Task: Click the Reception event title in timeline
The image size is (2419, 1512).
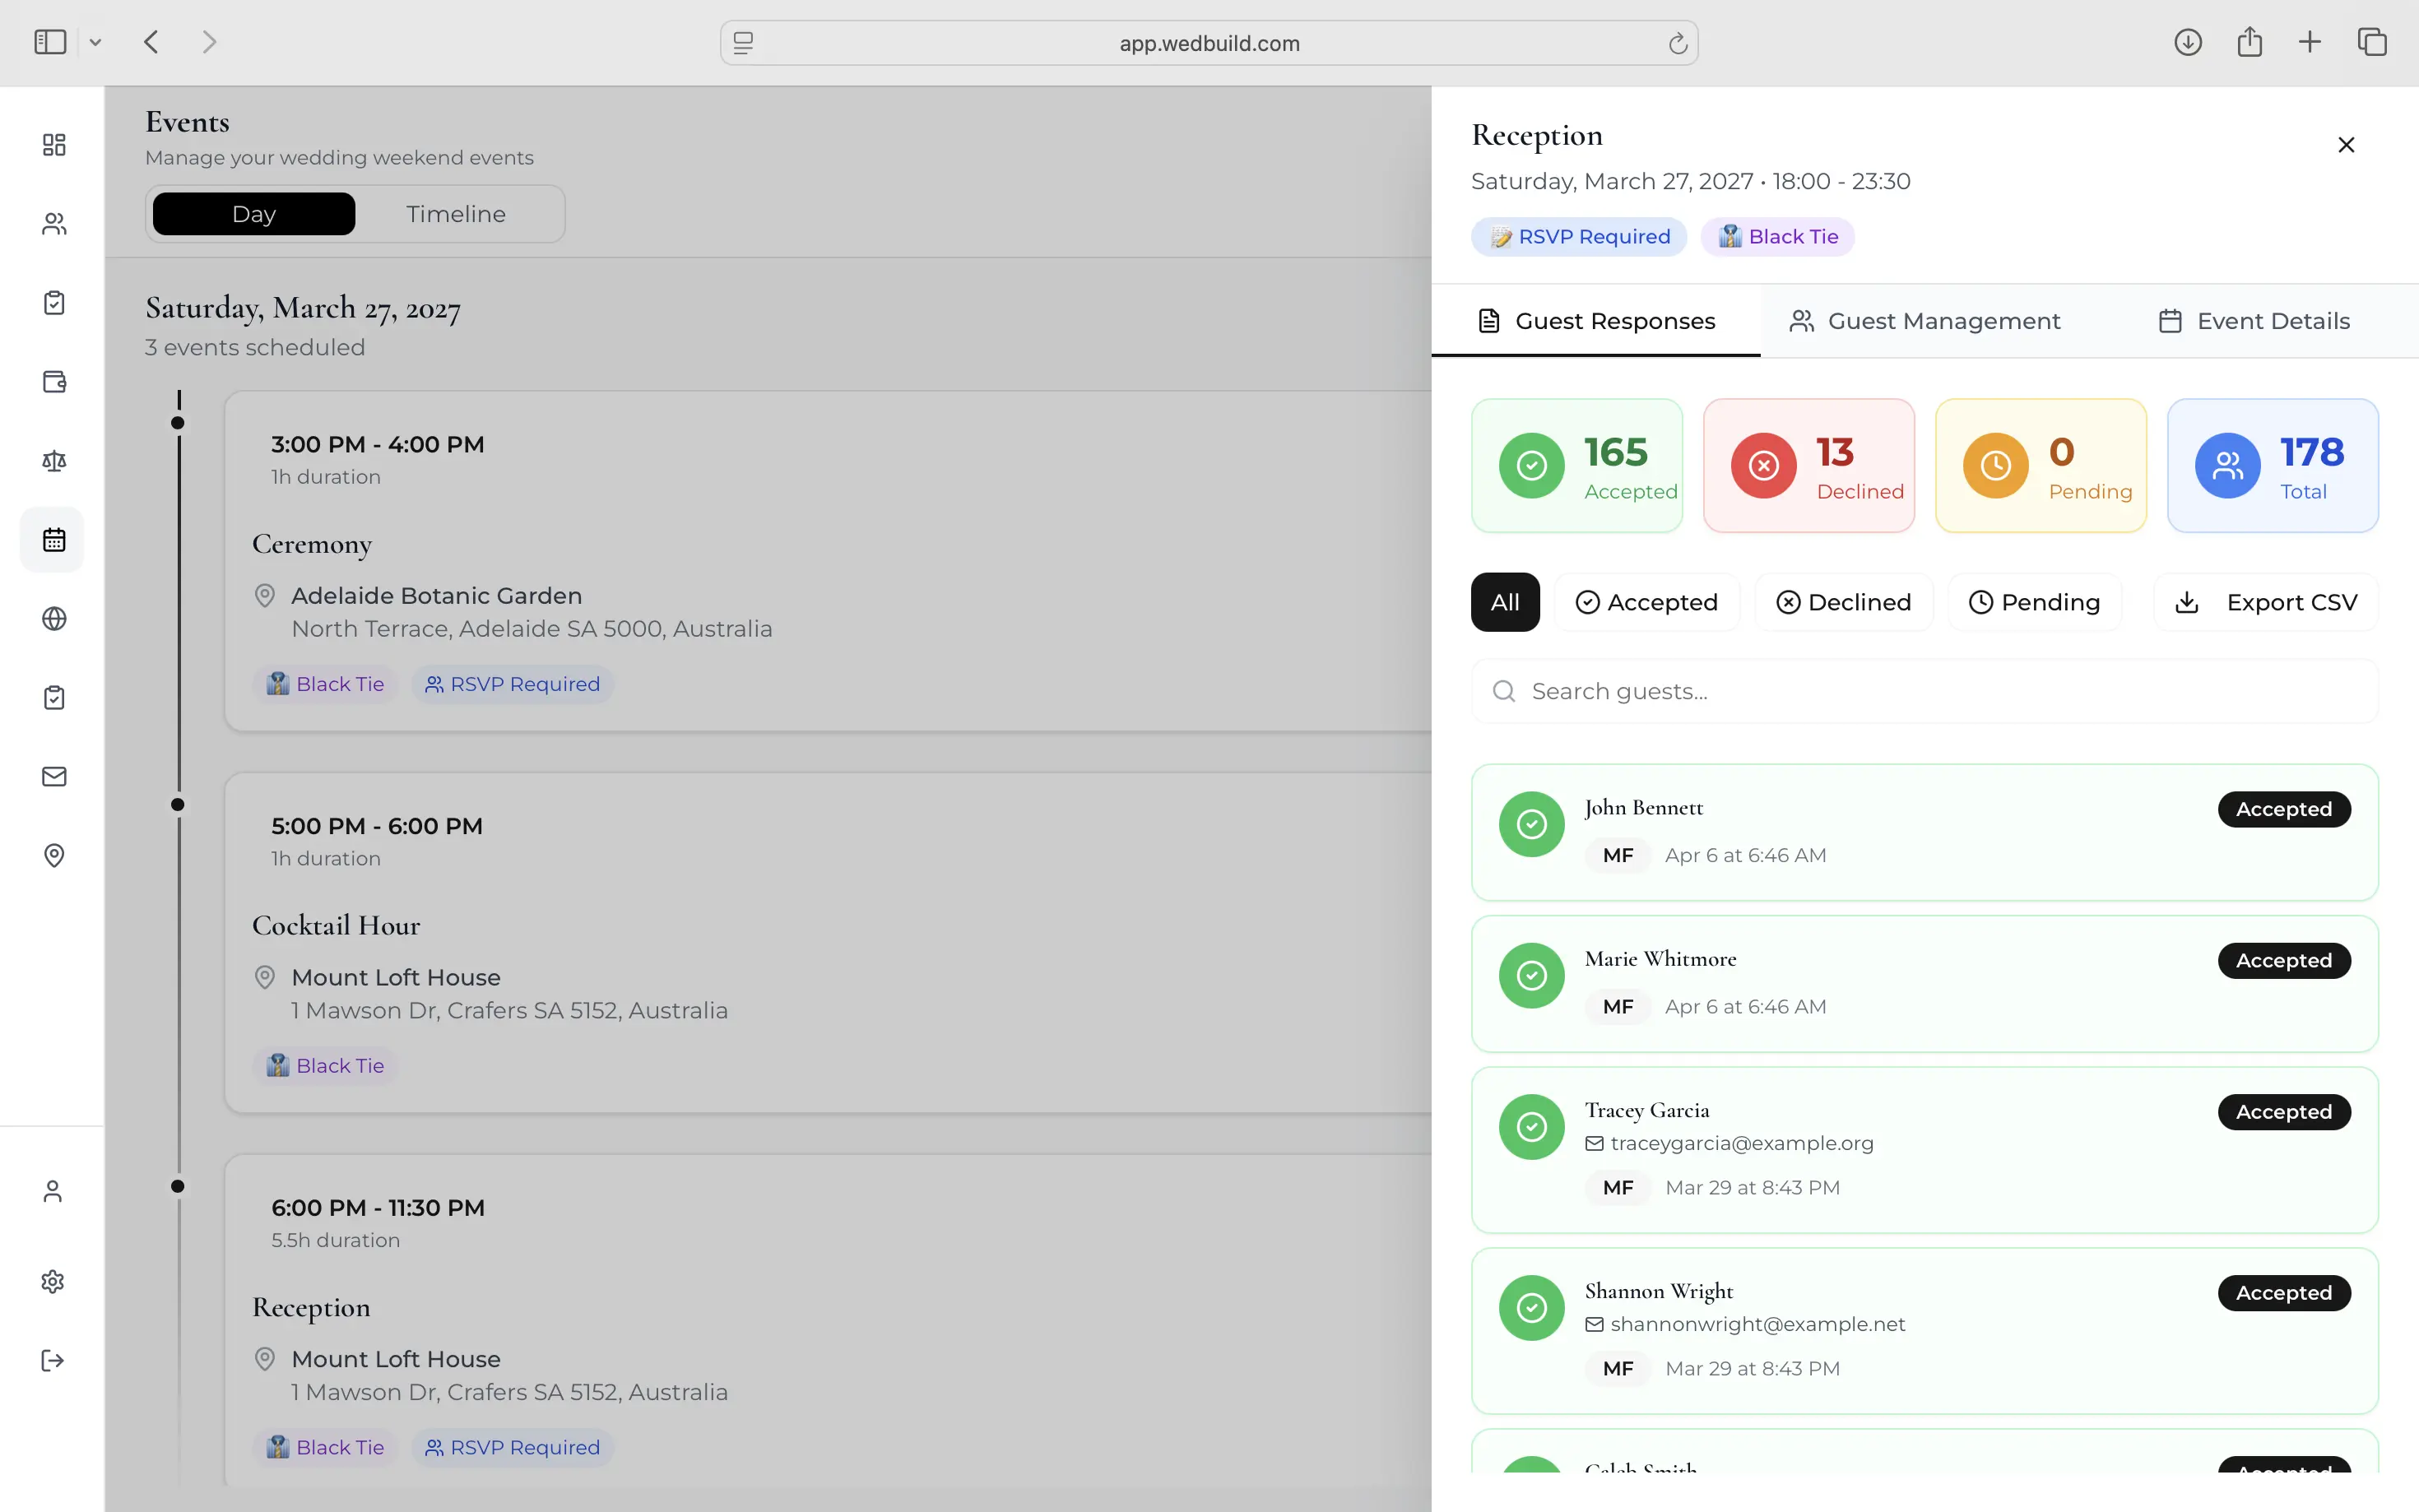Action: [311, 1307]
